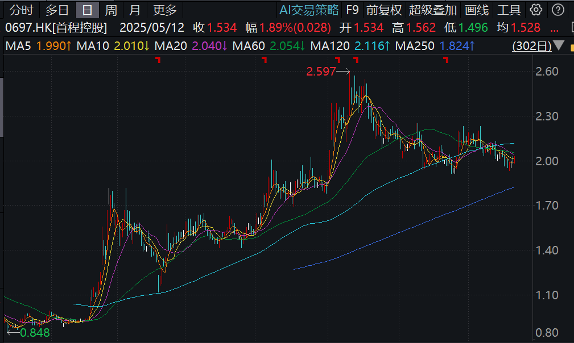
Task: Open AI交易策略 trading strategy
Action: click(309, 10)
